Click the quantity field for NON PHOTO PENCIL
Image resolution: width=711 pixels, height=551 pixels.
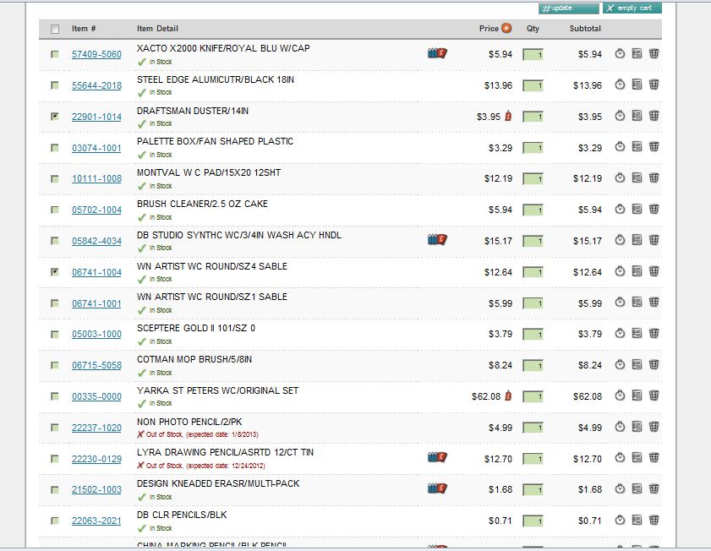[x=533, y=428]
